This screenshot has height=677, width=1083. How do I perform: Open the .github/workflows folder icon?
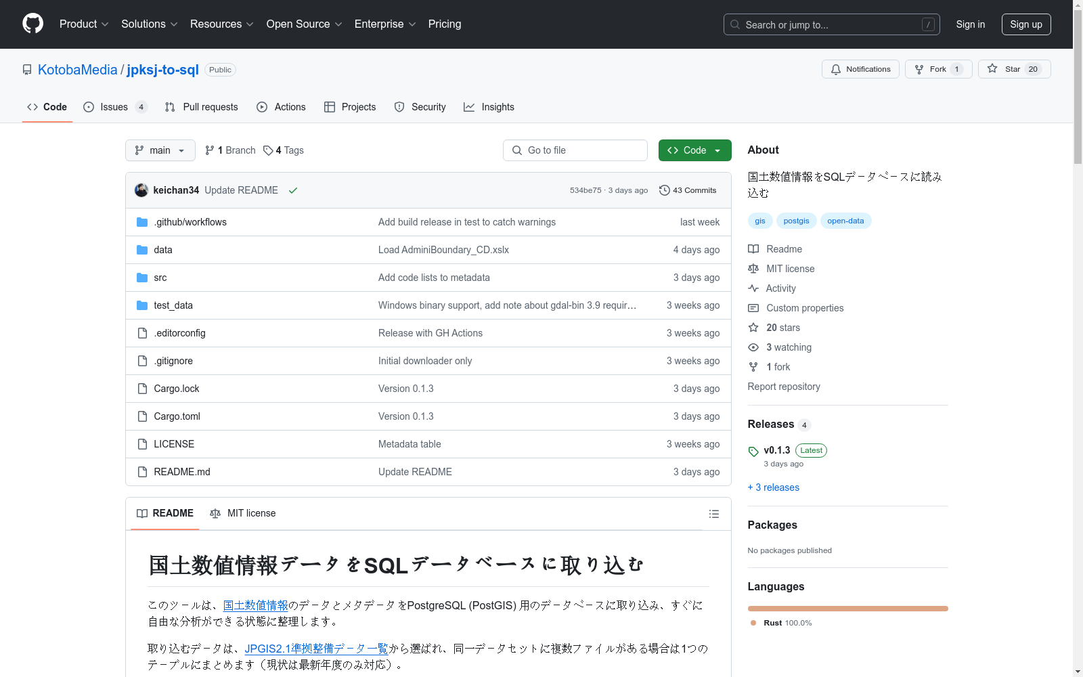coord(142,222)
